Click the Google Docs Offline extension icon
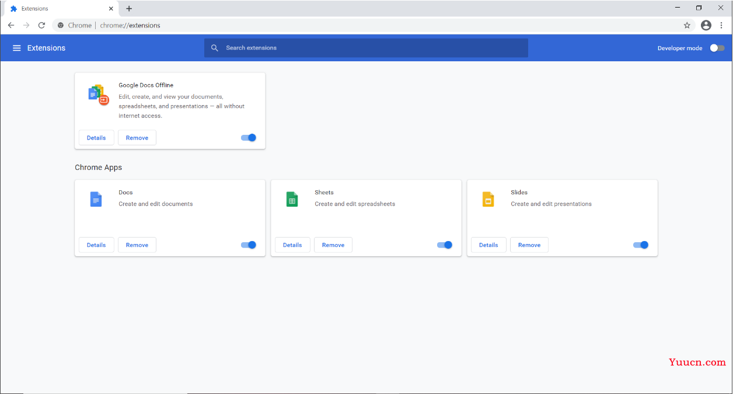 pyautogui.click(x=98, y=95)
